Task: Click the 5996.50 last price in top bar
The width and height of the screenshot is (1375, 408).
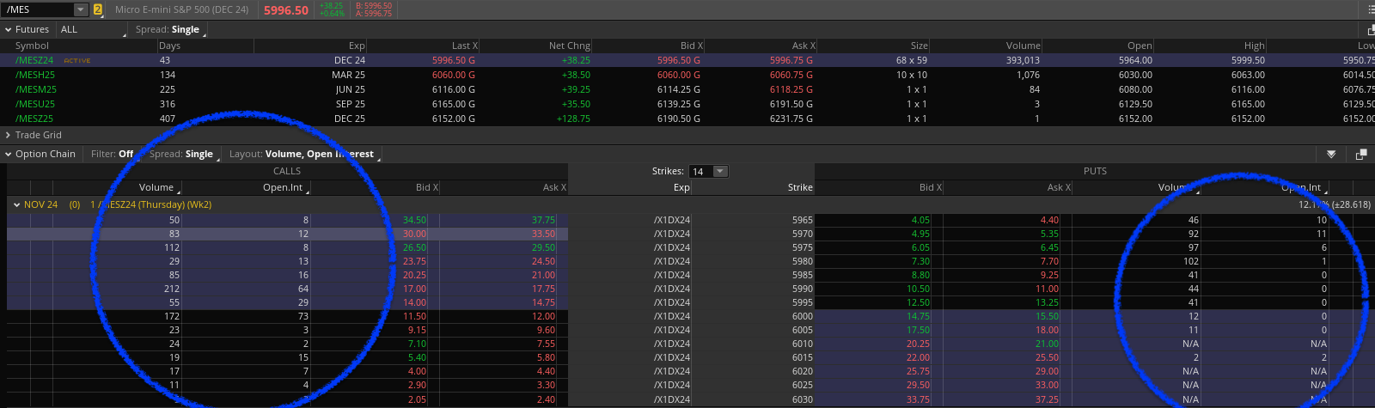Action: pyautogui.click(x=286, y=10)
